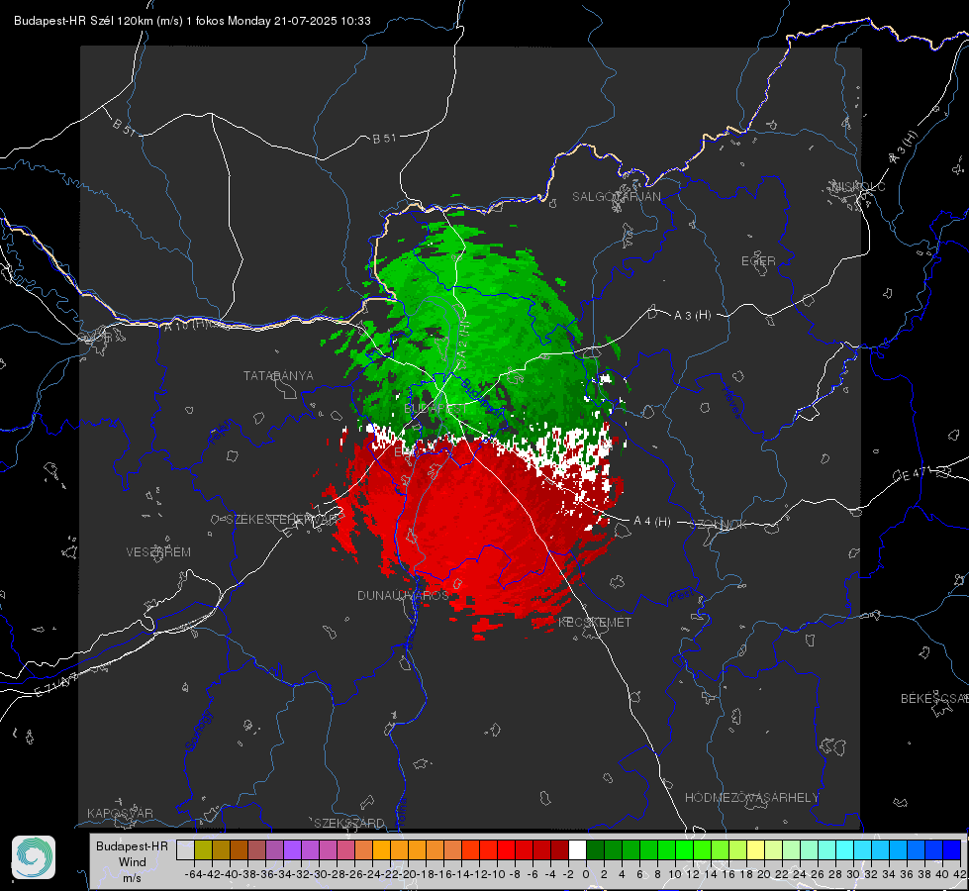Viewport: 969px width, 891px height.
Task: Click the KECSKEMÉT city label
Action: coord(595,623)
